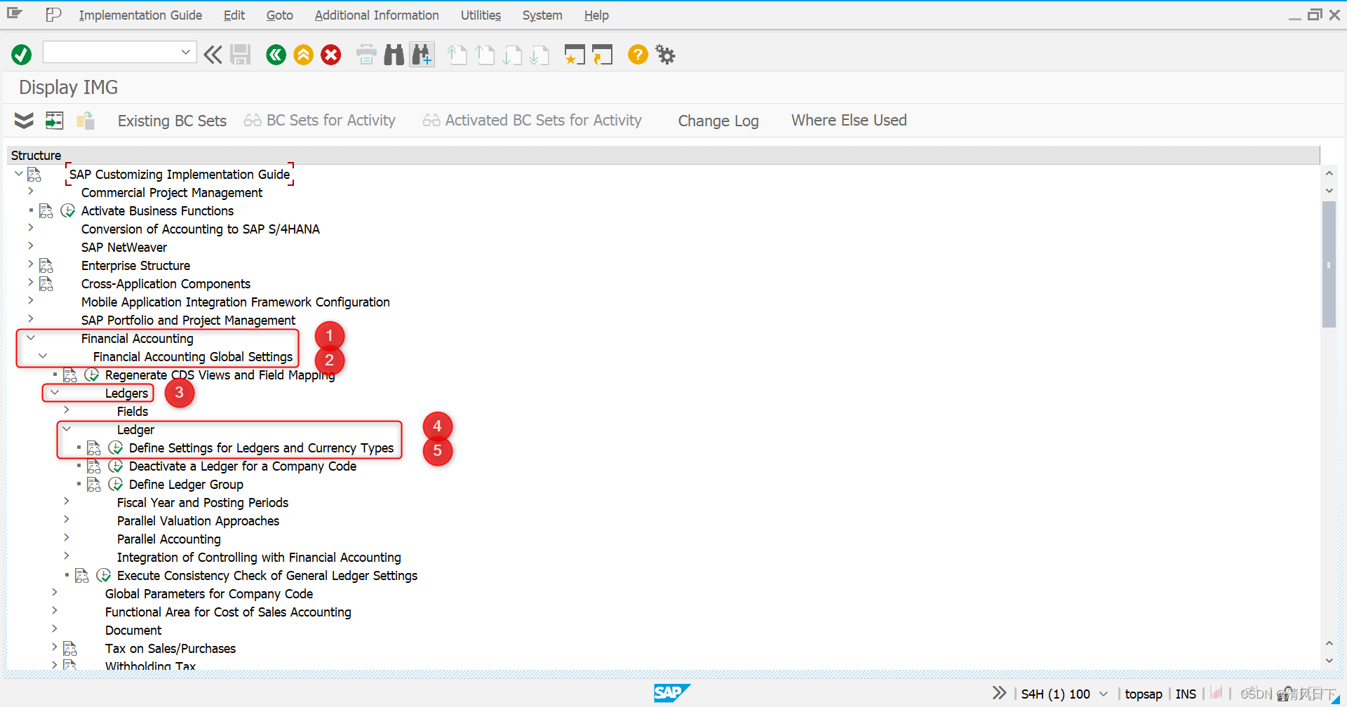This screenshot has width=1347, height=707.
Task: Click the green Enter checkmark icon
Action: (x=22, y=55)
